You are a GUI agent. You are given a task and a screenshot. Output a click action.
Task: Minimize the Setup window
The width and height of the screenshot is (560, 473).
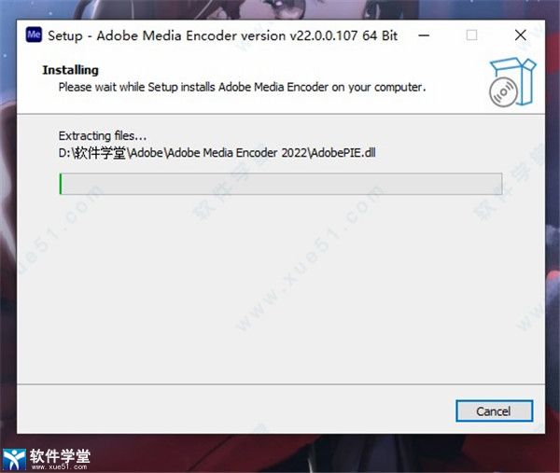424,35
